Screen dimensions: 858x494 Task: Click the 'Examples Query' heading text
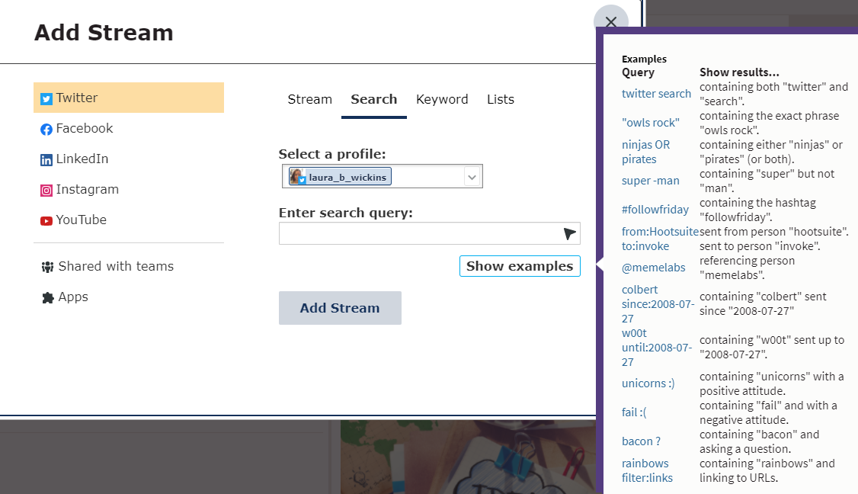click(644, 66)
